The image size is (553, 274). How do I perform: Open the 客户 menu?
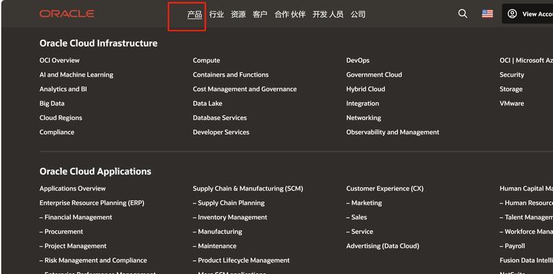(x=260, y=14)
